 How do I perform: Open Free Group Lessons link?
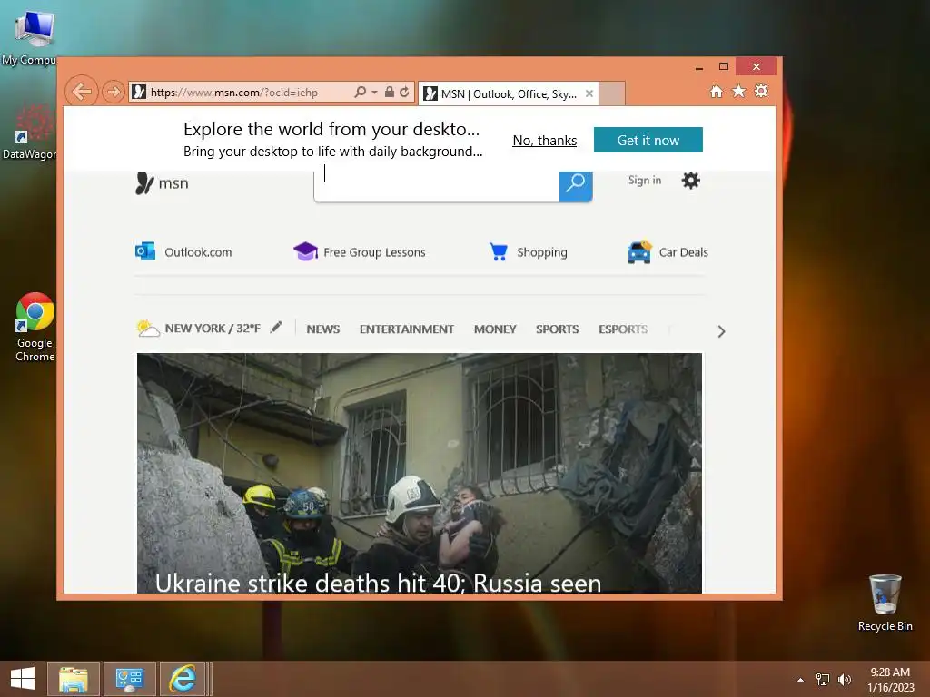coord(374,252)
